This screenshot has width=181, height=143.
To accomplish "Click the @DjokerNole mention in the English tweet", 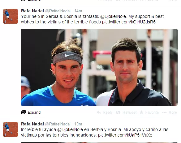I will (113, 16).
